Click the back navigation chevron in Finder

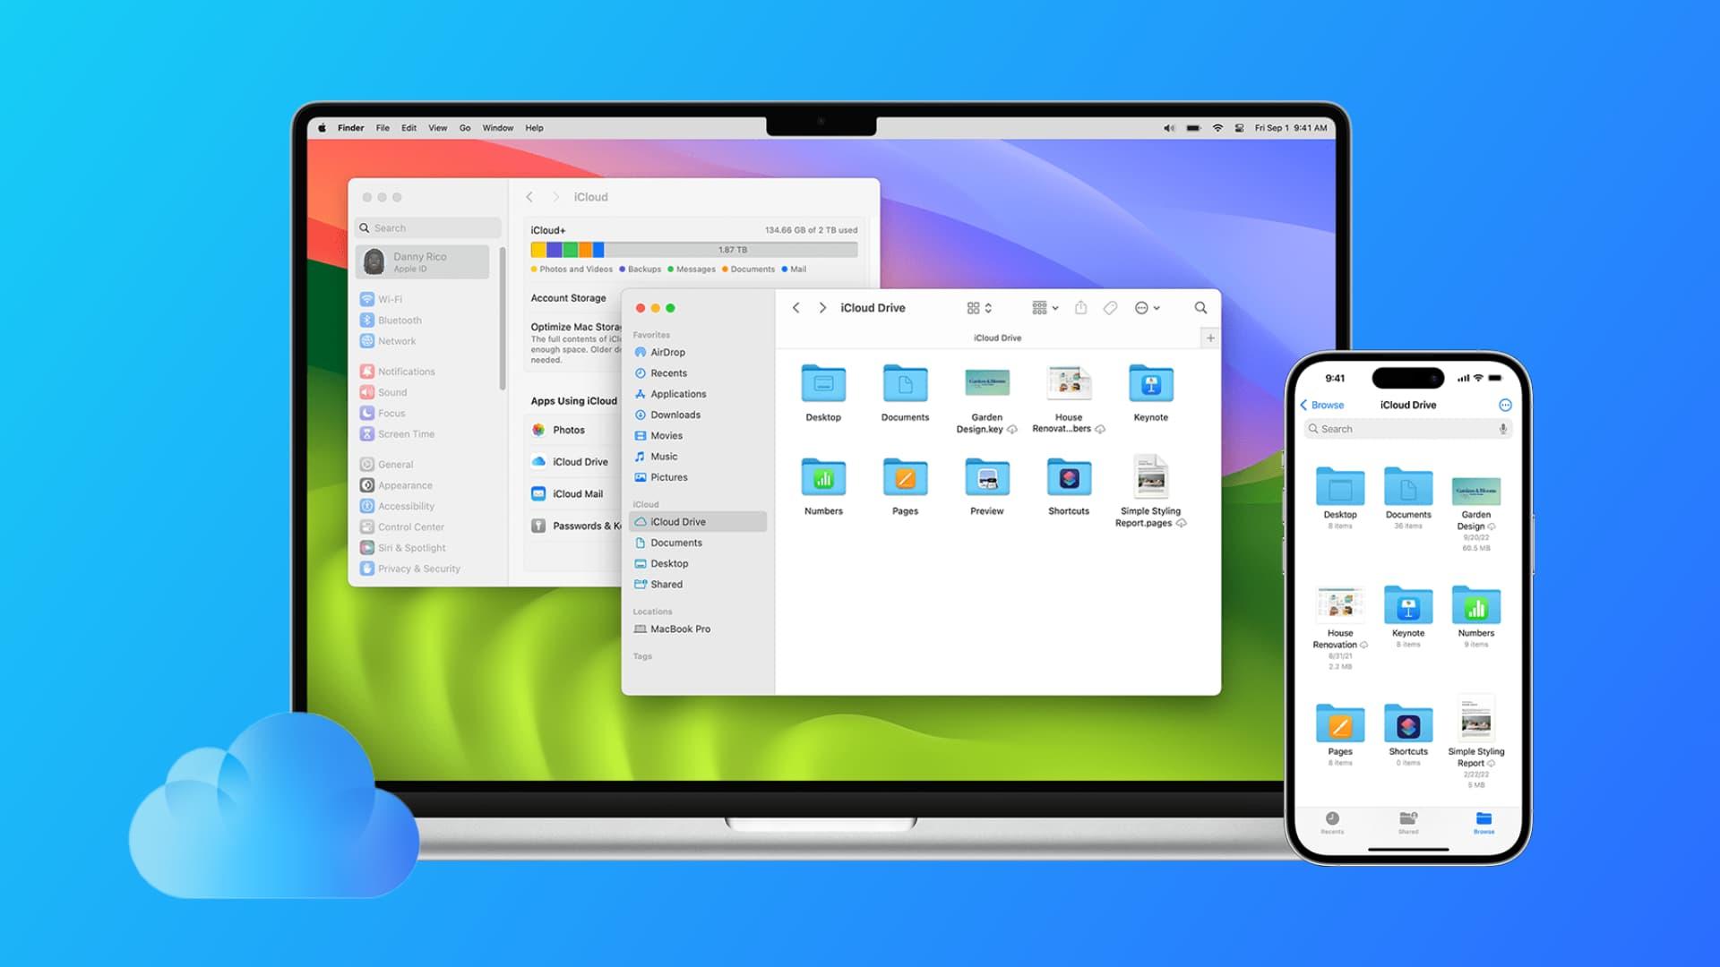pos(795,307)
